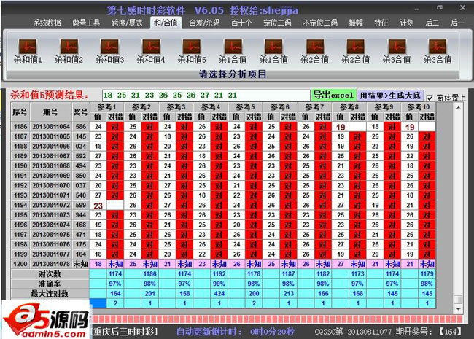The width and height of the screenshot is (474, 339).
Task: Go to the 特征 tab
Action: click(x=381, y=23)
